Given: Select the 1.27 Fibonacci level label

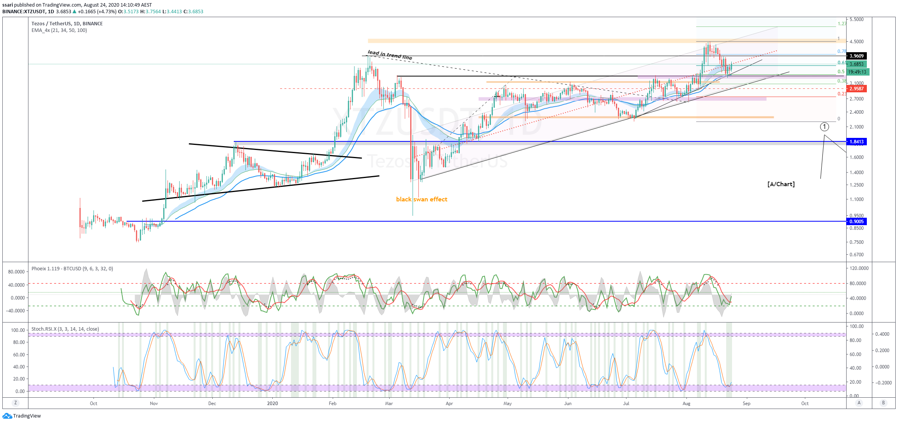Looking at the screenshot, I should point(842,24).
